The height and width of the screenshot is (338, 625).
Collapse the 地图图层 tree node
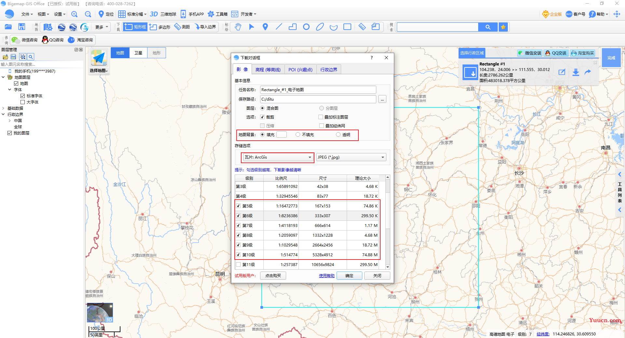[3, 77]
